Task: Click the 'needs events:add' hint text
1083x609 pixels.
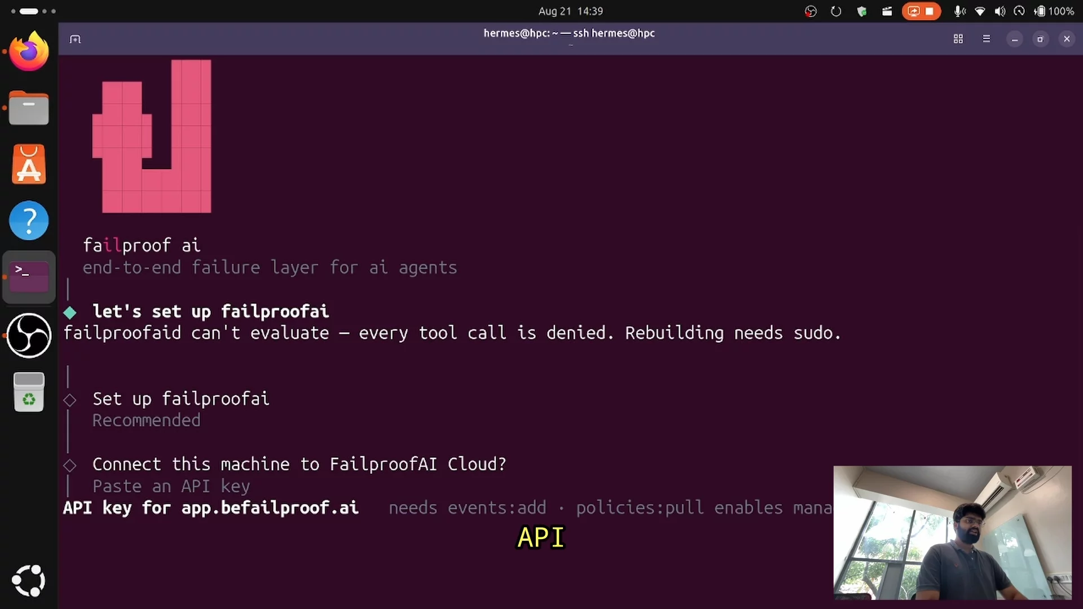Action: click(467, 507)
